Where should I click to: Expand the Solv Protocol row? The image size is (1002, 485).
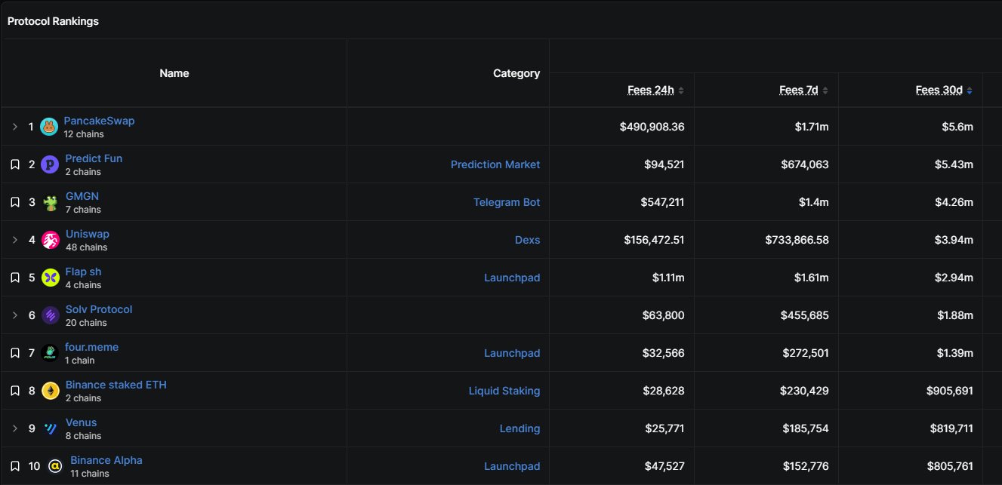[15, 315]
